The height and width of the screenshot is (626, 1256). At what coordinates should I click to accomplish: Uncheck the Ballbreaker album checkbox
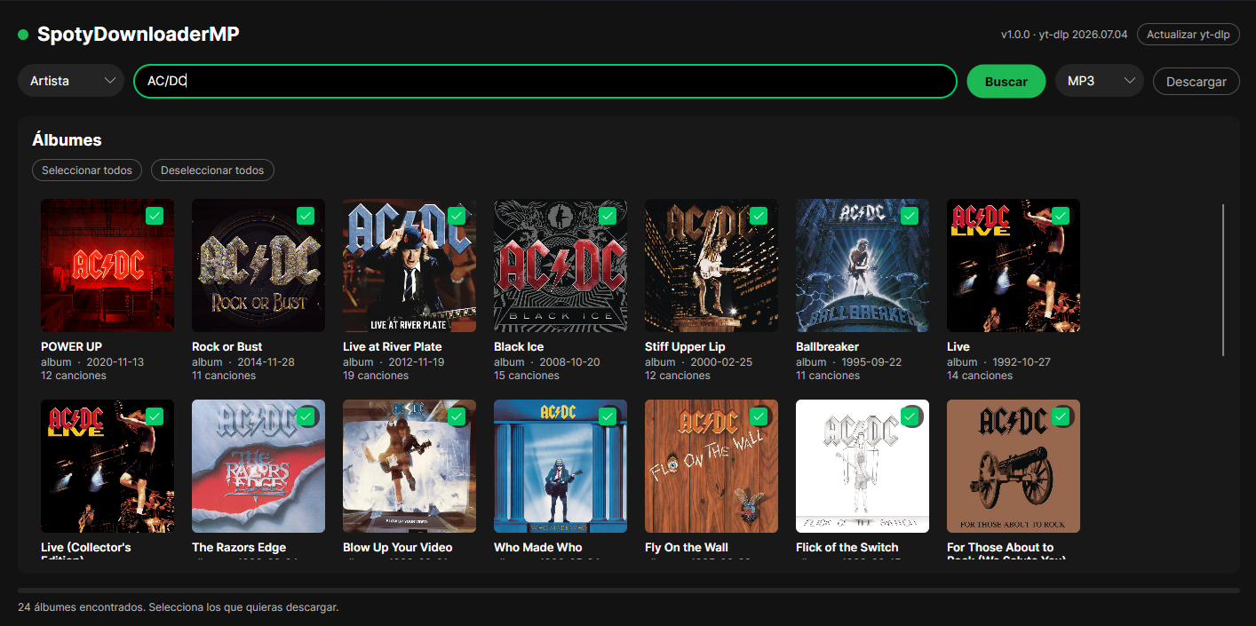click(x=910, y=216)
